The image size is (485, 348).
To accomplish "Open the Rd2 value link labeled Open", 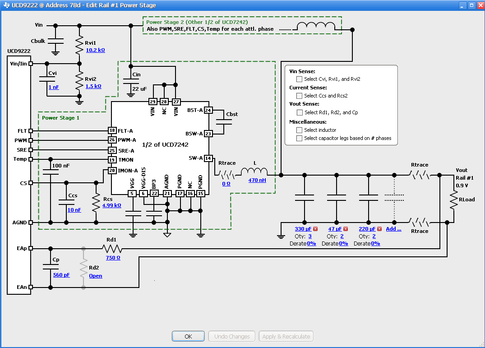I will (95, 276).
